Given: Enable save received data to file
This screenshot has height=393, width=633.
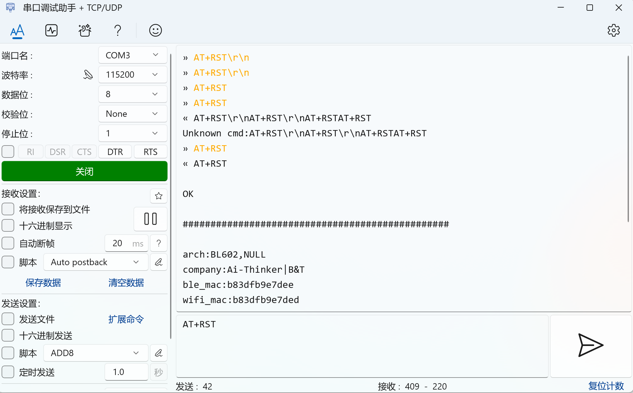Looking at the screenshot, I should pyautogui.click(x=8, y=209).
